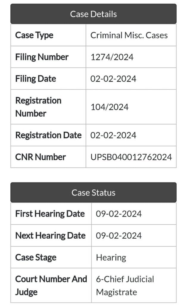Click the Next Hearing Date value 09-02-2024
The image size is (187, 305).
tap(119, 236)
